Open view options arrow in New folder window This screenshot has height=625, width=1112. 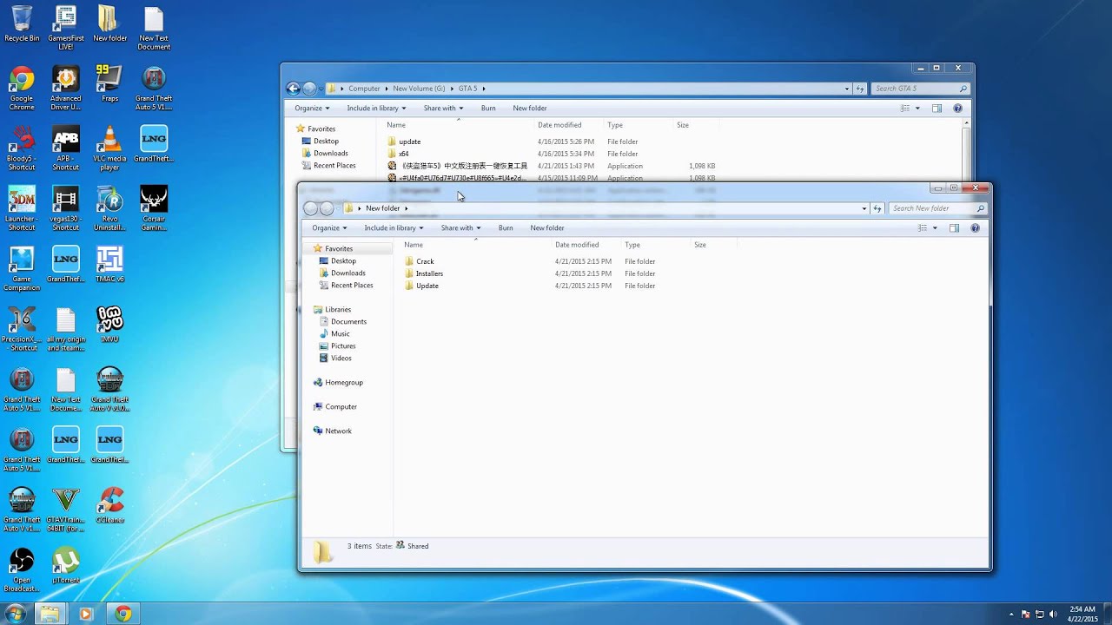(935, 228)
